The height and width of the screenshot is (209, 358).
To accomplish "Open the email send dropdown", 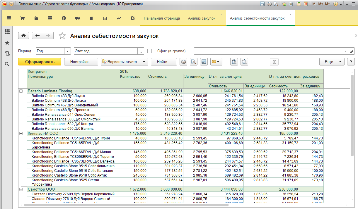I will click(x=216, y=62).
